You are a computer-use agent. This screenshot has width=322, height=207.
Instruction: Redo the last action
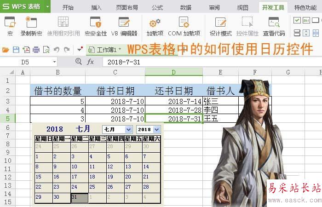67,50
